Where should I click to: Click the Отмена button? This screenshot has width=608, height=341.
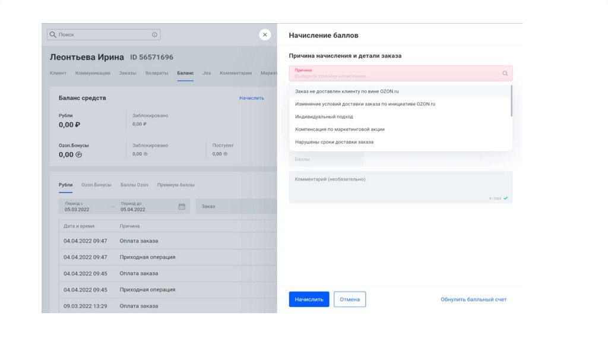pyautogui.click(x=350, y=299)
